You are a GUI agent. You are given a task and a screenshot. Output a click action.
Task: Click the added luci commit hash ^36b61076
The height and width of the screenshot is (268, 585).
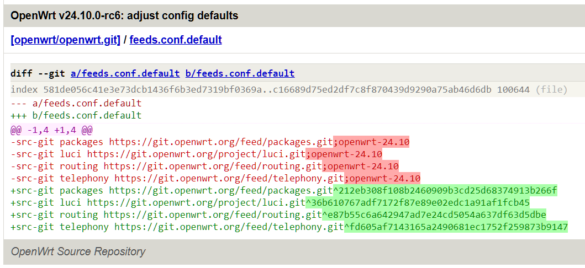418,202
